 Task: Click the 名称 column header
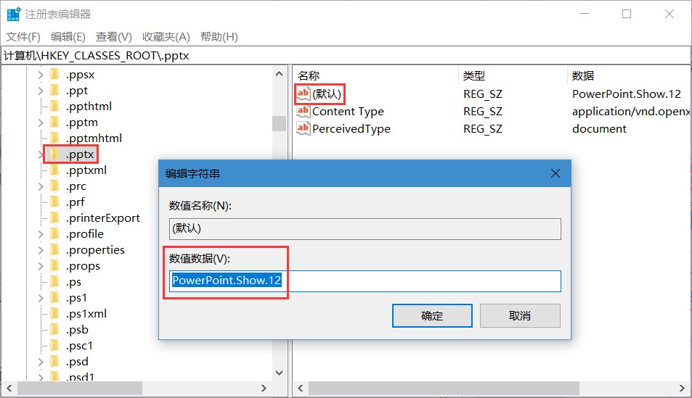point(309,75)
